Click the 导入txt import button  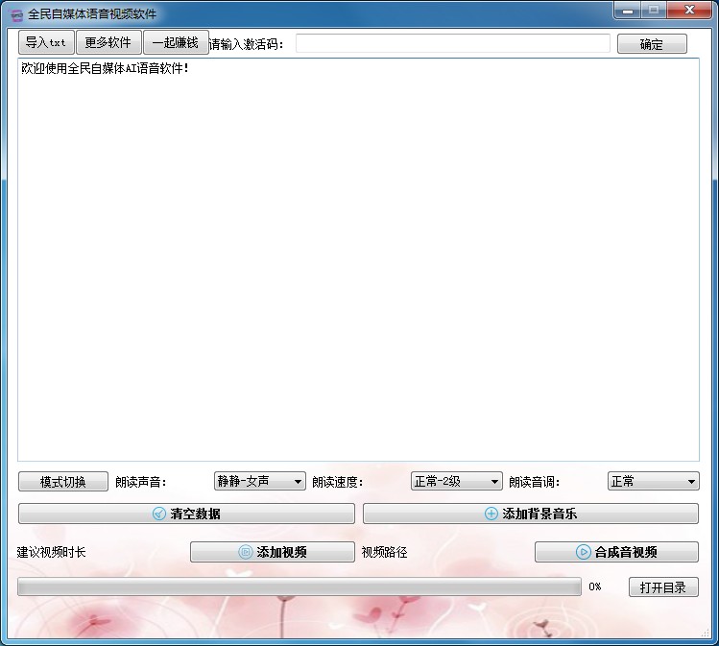pyautogui.click(x=46, y=42)
